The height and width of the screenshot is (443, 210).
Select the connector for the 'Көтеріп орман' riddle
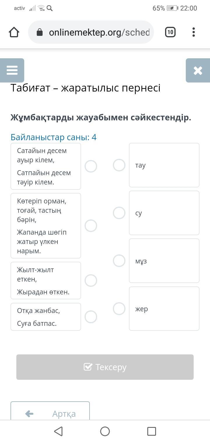click(x=91, y=226)
